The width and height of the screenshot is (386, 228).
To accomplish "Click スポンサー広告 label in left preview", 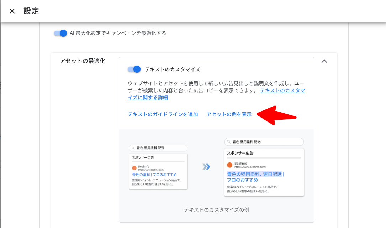I will (x=143, y=157).
